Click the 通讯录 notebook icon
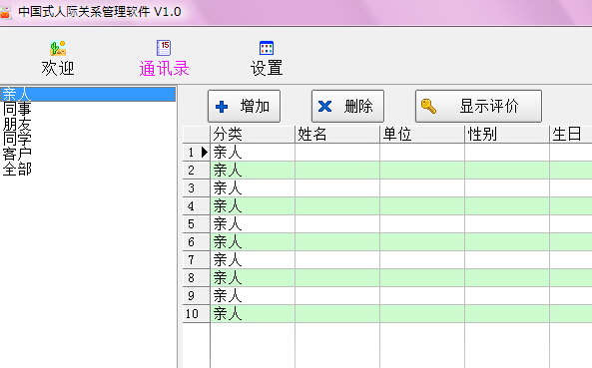592x368 pixels. (164, 48)
